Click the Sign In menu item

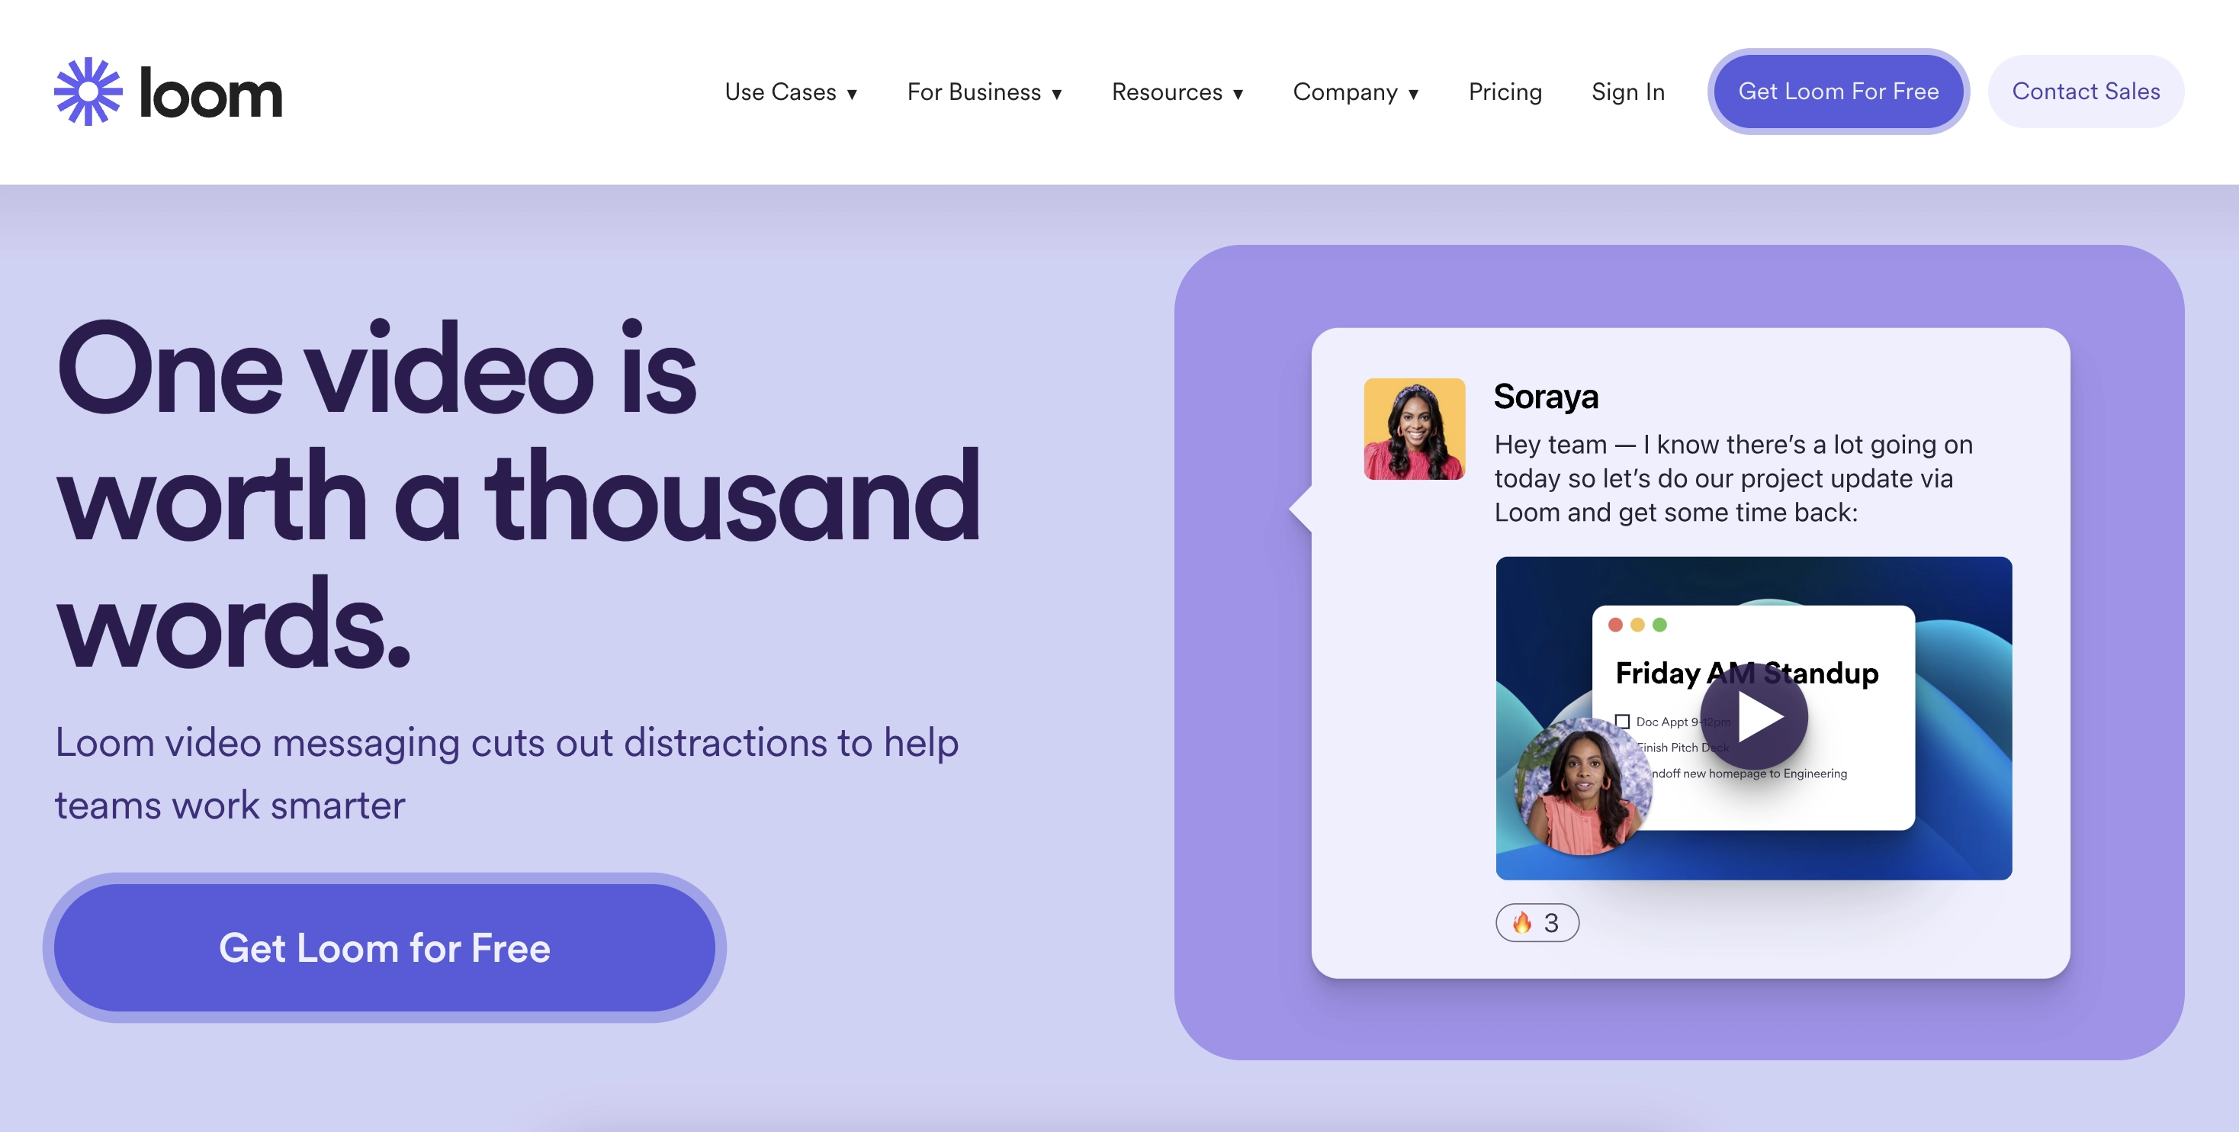[1627, 89]
